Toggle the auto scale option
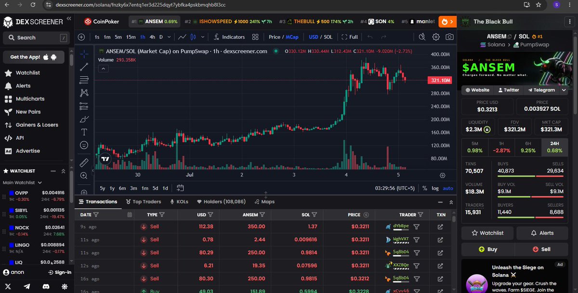This screenshot has height=293, width=578. coord(448,188)
